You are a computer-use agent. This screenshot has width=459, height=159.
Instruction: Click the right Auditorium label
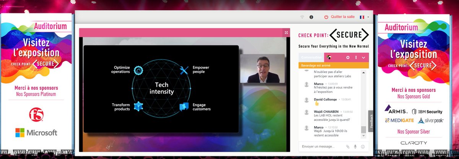click(x=401, y=27)
